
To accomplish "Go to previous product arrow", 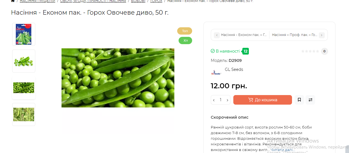I will (x=217, y=35).
